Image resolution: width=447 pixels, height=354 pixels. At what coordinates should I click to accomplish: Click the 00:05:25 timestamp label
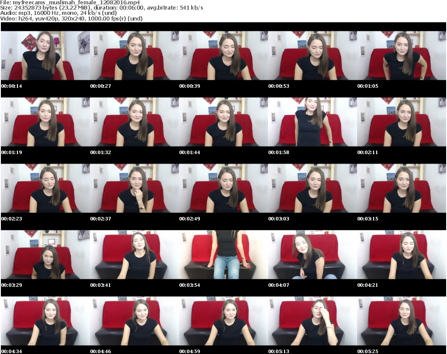tap(368, 351)
